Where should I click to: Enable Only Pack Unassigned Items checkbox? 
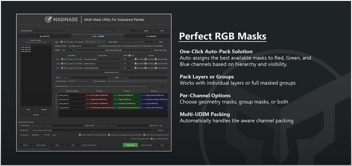[100, 46]
